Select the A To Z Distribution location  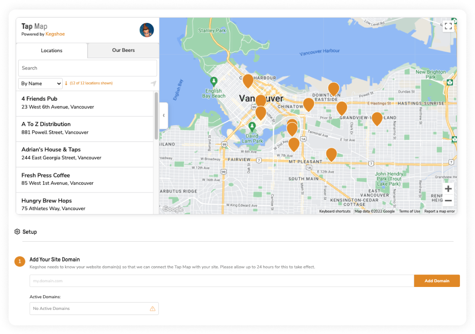tap(85, 129)
